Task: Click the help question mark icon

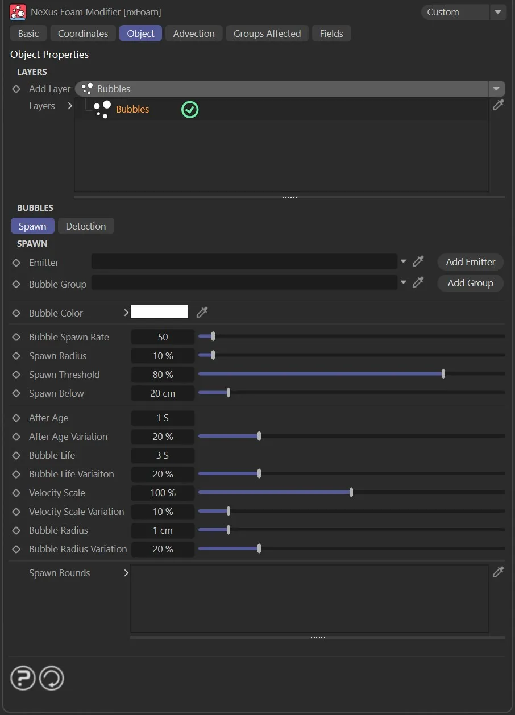Action: click(23, 678)
